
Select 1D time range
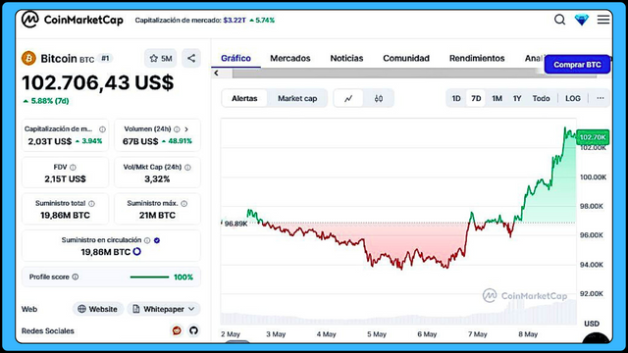pyautogui.click(x=456, y=98)
